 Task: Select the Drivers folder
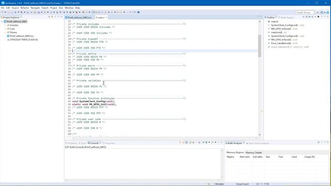[x=13, y=33]
